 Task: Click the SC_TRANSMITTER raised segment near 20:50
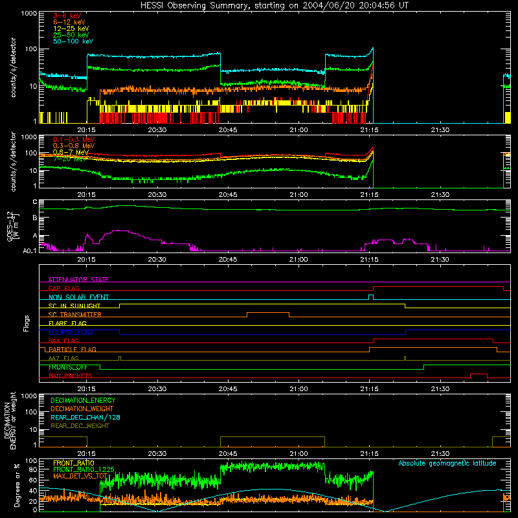tap(268, 313)
